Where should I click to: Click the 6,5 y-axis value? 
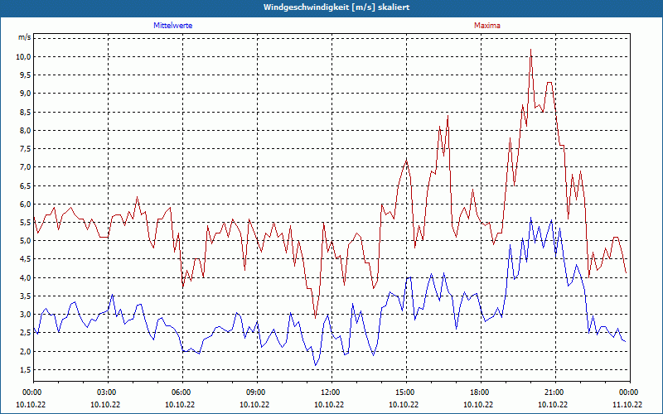point(25,185)
